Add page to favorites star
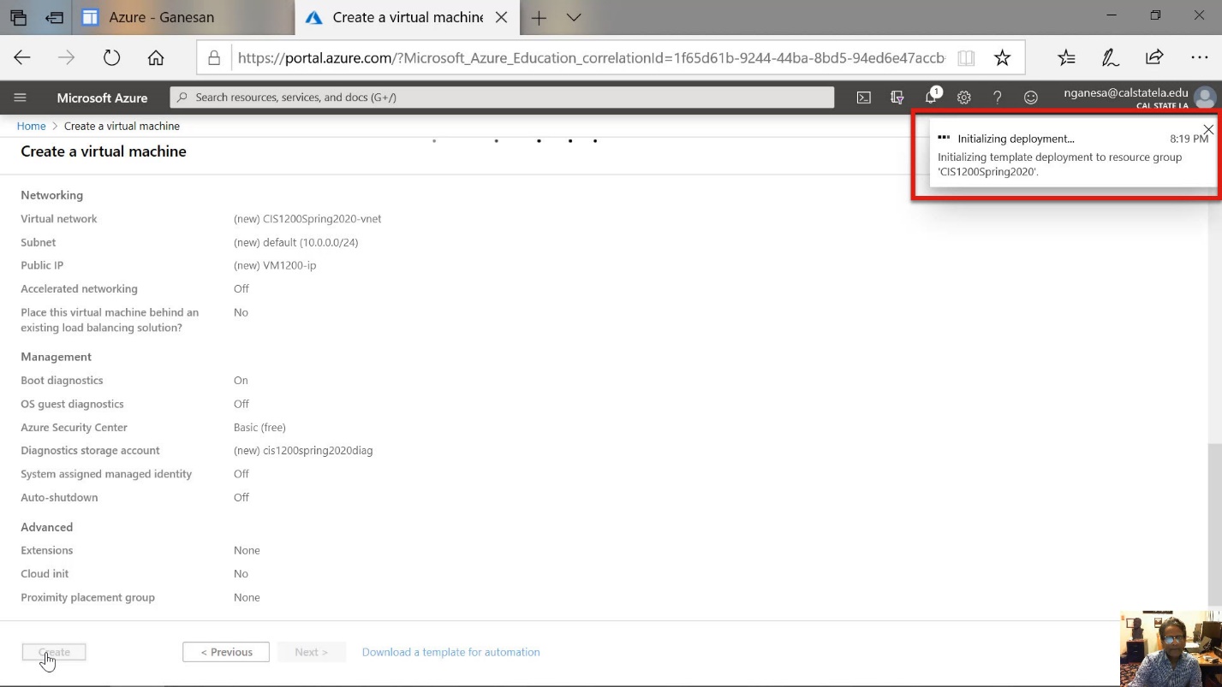Viewport: 1222px width, 687px height. 1002,58
